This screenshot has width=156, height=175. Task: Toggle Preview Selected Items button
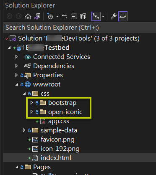click(123, 16)
